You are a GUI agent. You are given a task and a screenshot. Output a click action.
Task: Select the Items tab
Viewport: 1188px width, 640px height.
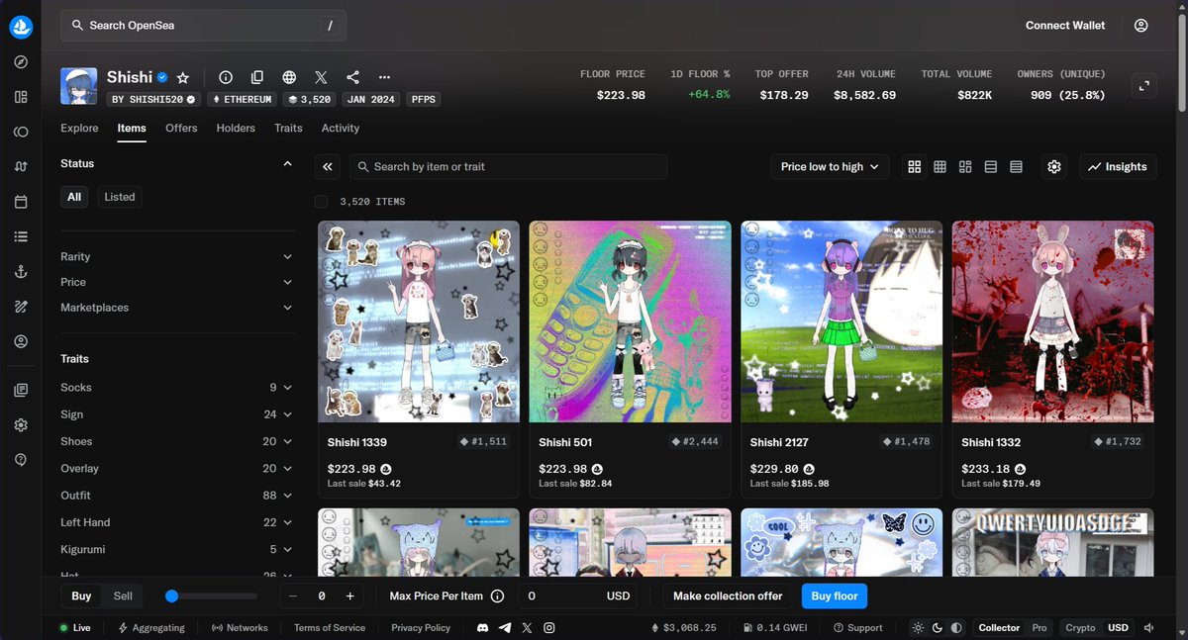click(x=132, y=128)
